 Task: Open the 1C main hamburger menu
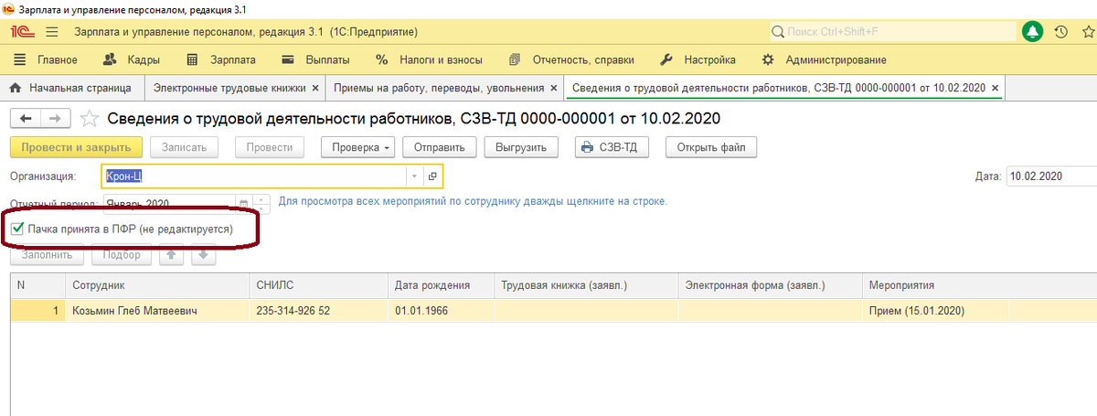[51, 31]
